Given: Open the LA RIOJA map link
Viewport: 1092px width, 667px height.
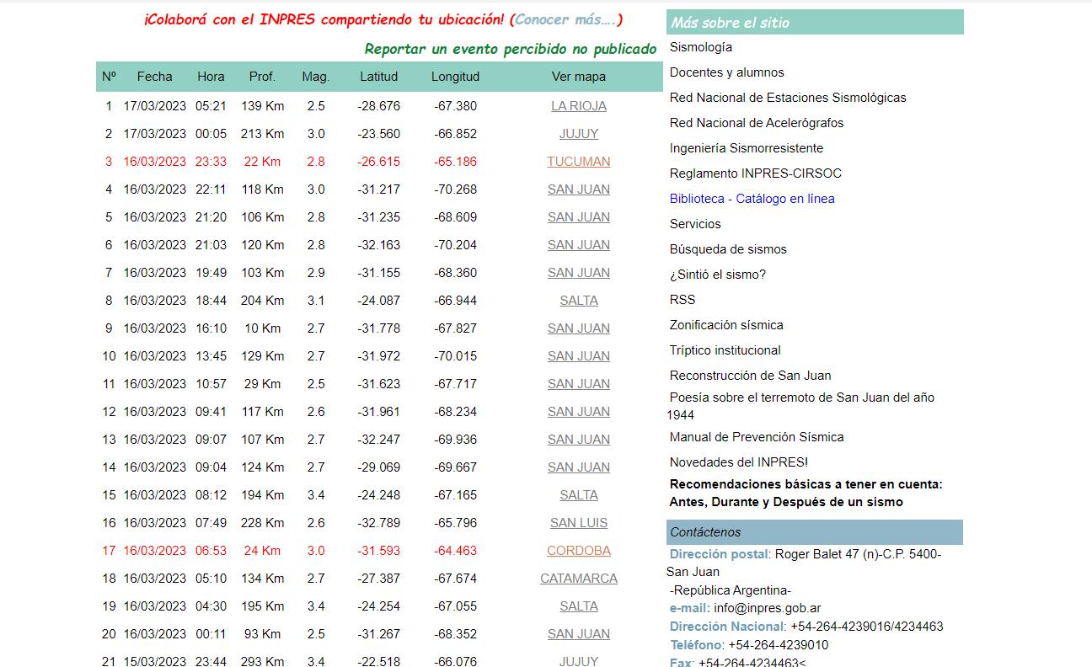Looking at the screenshot, I should tap(578, 106).
